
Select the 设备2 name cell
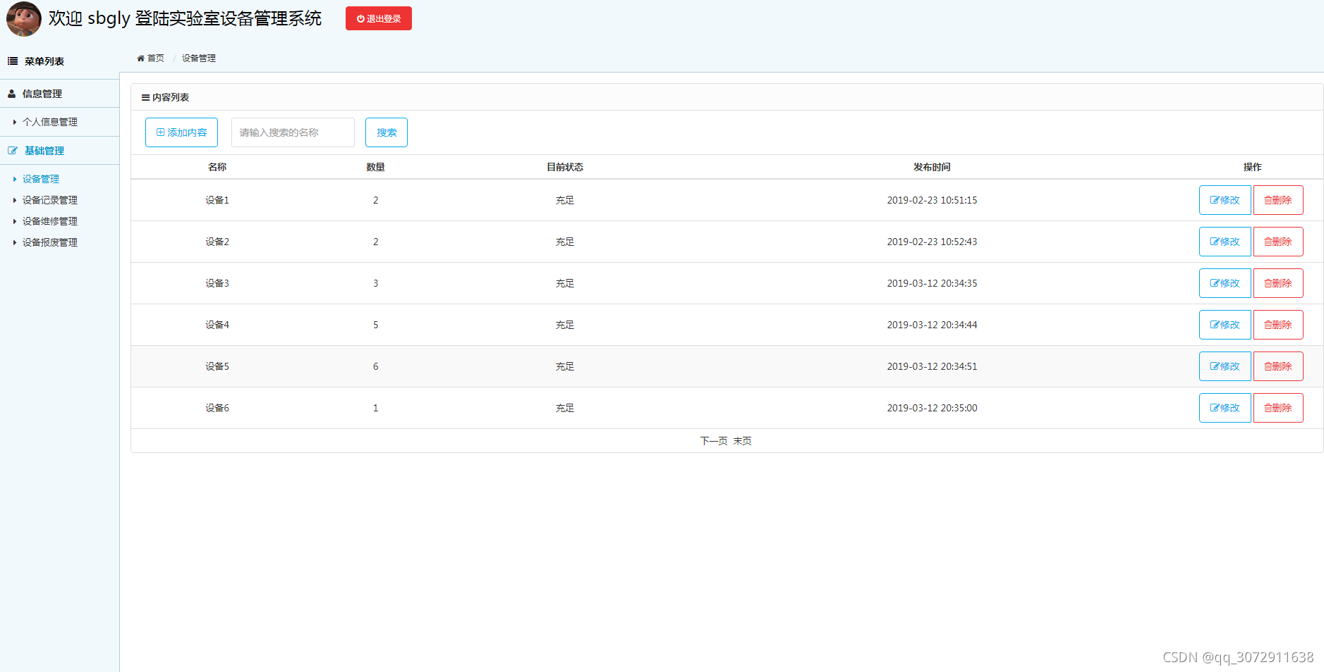pos(217,242)
